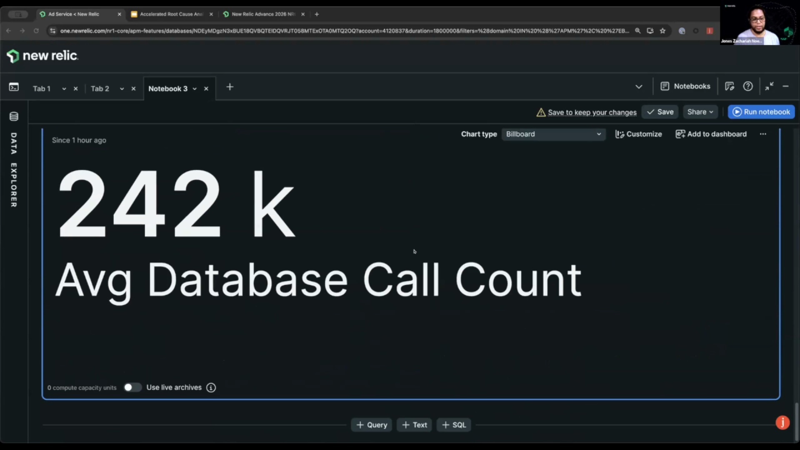Add a new SQL block
Screen dimensions: 800x450
pyautogui.click(x=454, y=425)
